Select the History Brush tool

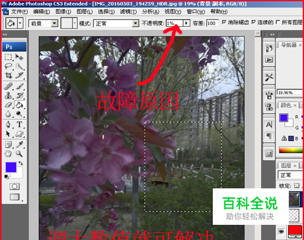(x=19, y=95)
